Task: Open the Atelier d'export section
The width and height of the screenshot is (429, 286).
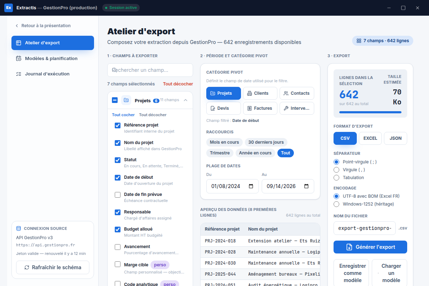Action: pyautogui.click(x=53, y=43)
